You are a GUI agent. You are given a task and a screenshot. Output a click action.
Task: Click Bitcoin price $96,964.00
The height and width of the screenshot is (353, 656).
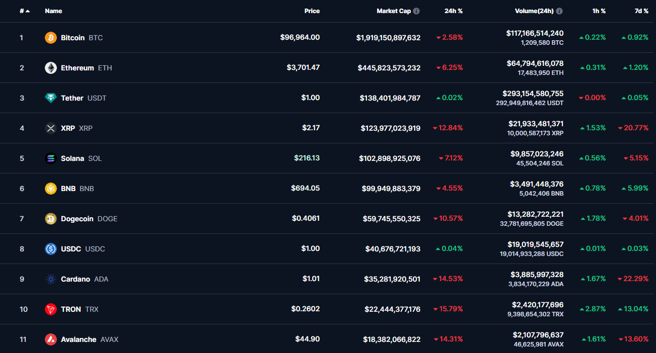click(x=300, y=37)
